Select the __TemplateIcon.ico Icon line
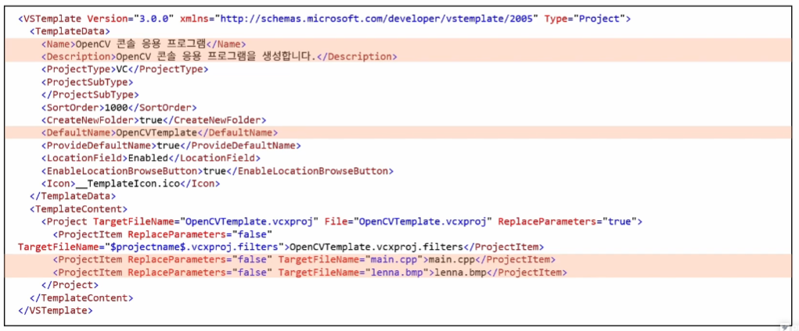 [131, 183]
